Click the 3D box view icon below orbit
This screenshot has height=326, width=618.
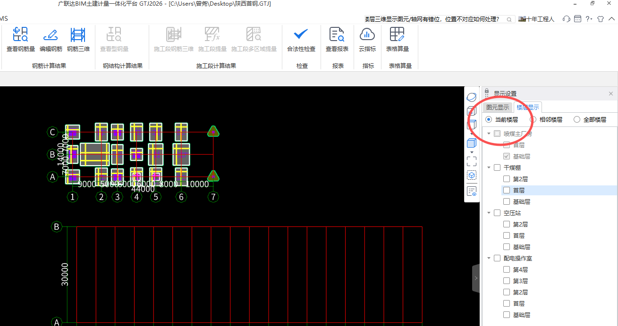472,111
